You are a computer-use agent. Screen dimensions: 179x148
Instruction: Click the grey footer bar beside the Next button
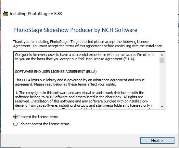point(70,140)
